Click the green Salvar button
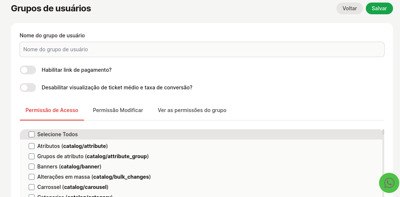The width and height of the screenshot is (400, 197). pos(379,8)
